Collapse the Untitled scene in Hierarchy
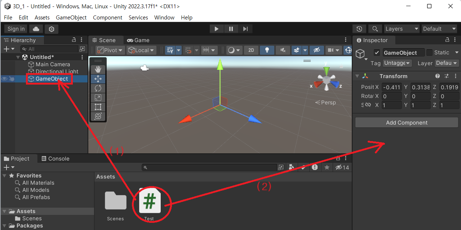Screen dimensions: 461x230 pyautogui.click(x=18, y=57)
